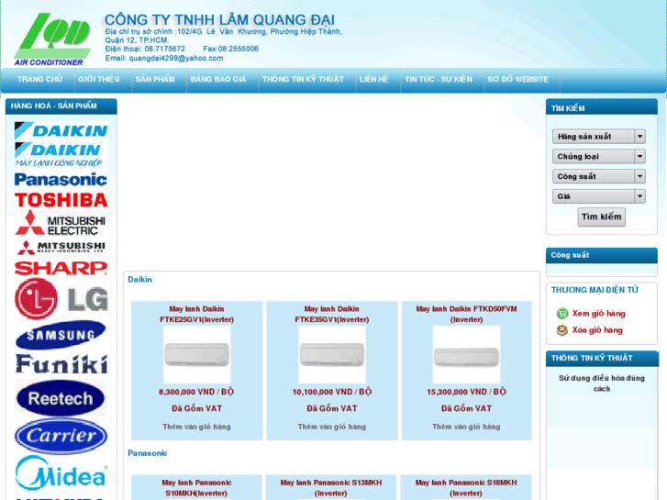This screenshot has width=667, height=500.
Task: Click the 10,100,000 VND / BỘ price
Action: click(332, 392)
